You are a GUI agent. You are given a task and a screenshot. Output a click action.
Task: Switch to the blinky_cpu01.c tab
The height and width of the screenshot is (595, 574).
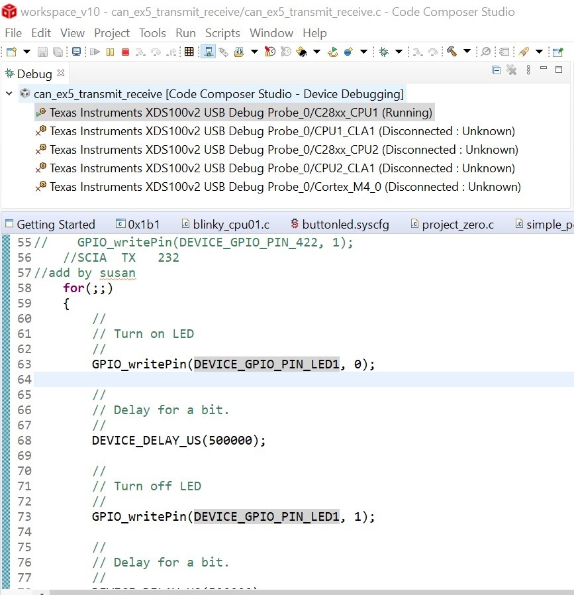pos(226,224)
